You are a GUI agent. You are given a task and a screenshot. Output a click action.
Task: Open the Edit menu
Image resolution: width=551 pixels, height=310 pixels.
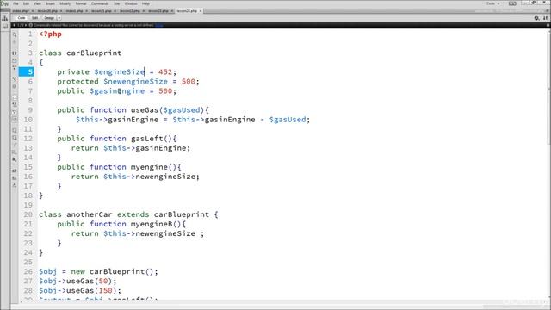click(26, 3)
